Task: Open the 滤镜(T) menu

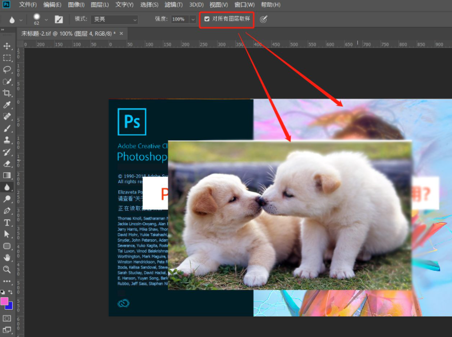Action: click(174, 5)
